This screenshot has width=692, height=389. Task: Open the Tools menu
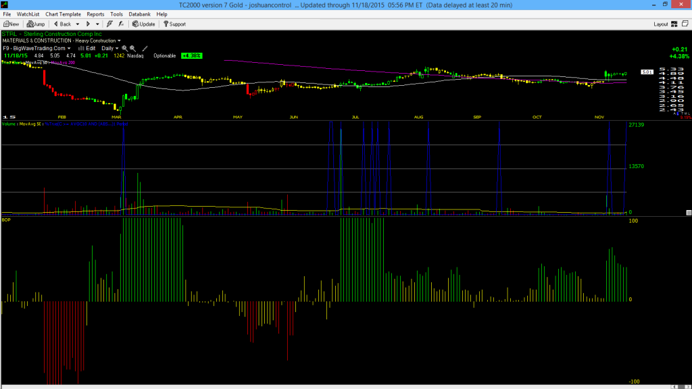pyautogui.click(x=116, y=14)
